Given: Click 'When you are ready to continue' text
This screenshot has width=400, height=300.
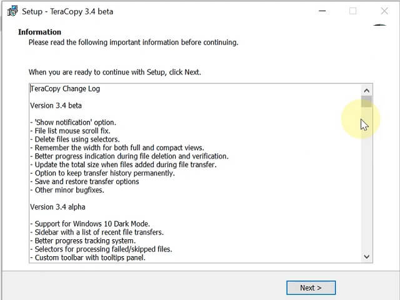Looking at the screenshot, I should [x=115, y=72].
